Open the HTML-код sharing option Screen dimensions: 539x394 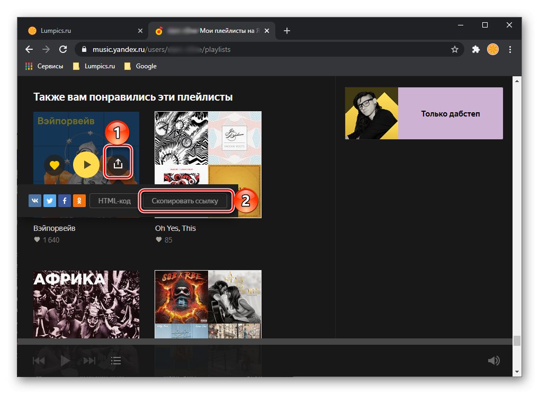click(113, 201)
